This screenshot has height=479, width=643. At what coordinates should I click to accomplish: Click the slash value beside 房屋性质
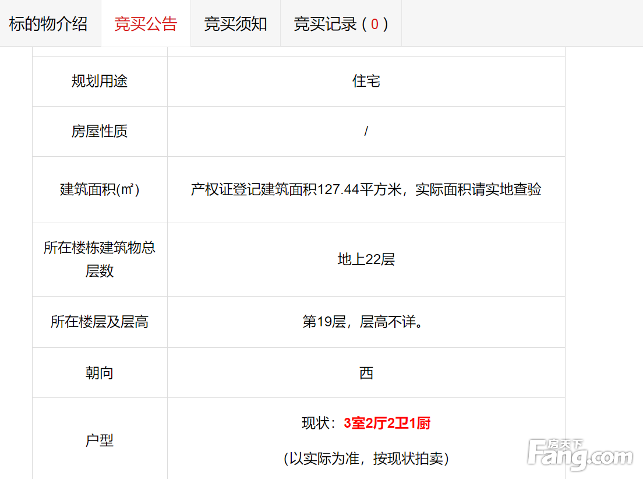pyautogui.click(x=366, y=131)
